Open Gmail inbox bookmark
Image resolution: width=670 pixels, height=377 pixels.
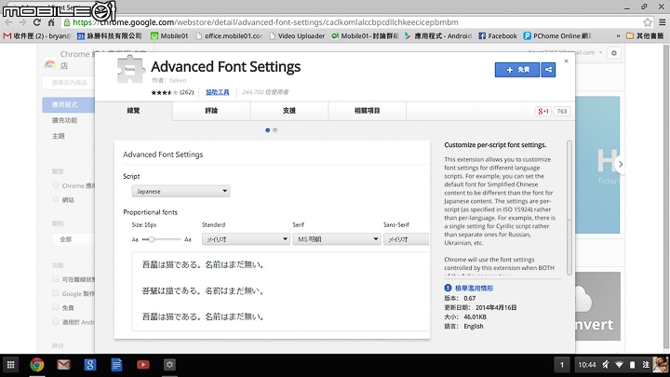pos(36,36)
